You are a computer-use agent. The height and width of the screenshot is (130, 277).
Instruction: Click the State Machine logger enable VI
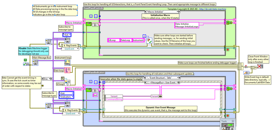(x=26, y=64)
